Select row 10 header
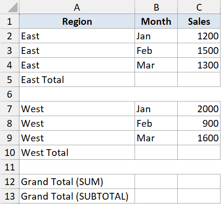 [x=10, y=153]
